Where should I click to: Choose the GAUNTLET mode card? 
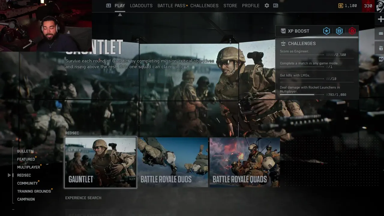pos(100,162)
